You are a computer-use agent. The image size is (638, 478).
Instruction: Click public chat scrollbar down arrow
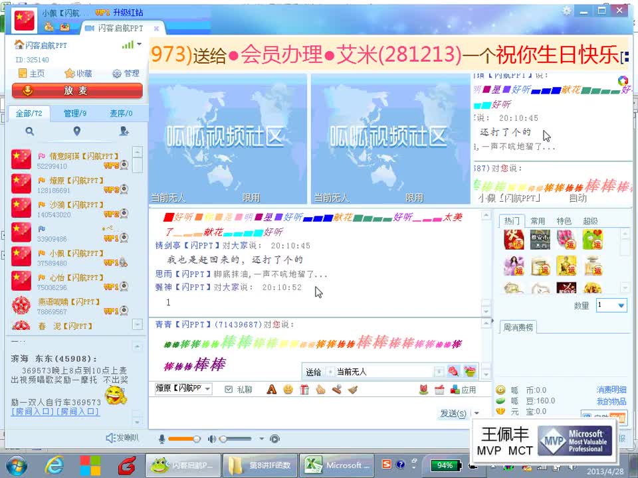pyautogui.click(x=486, y=311)
